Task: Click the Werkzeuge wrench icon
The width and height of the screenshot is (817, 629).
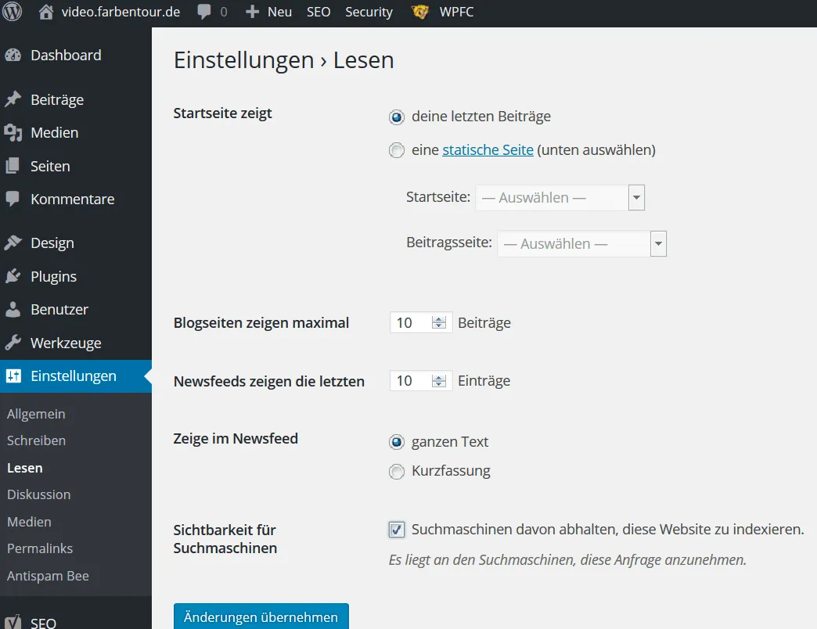Action: click(x=13, y=343)
